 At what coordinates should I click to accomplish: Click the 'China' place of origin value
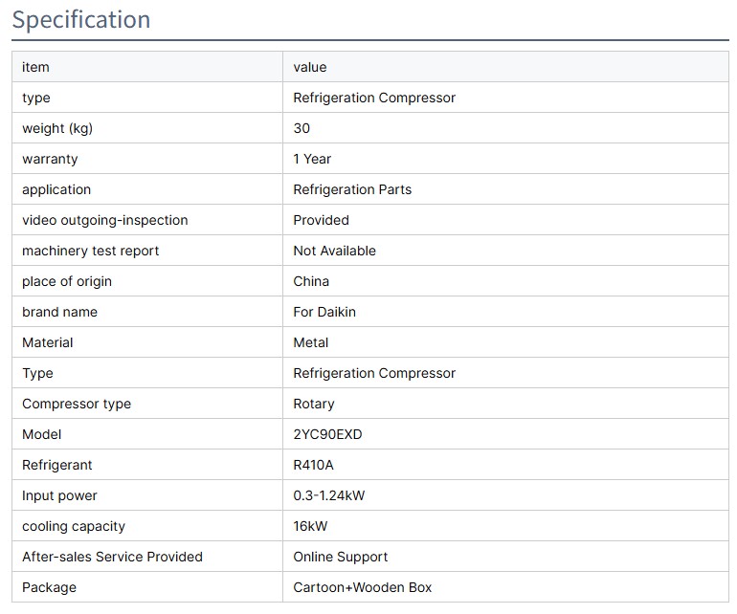click(x=311, y=281)
